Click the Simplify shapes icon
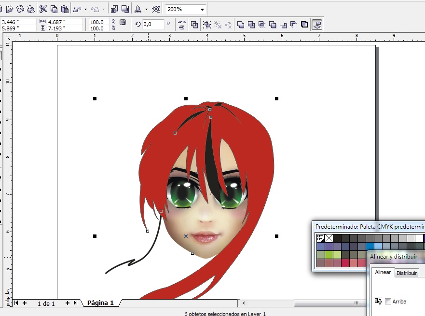 [x=273, y=25]
